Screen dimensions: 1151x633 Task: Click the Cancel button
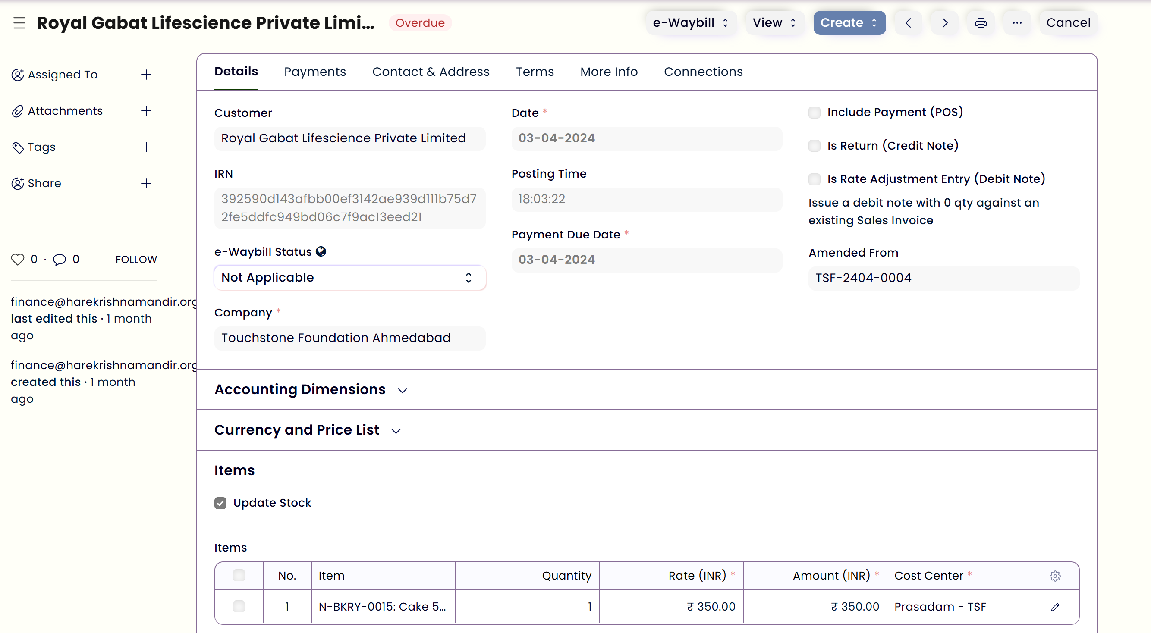[x=1068, y=23]
